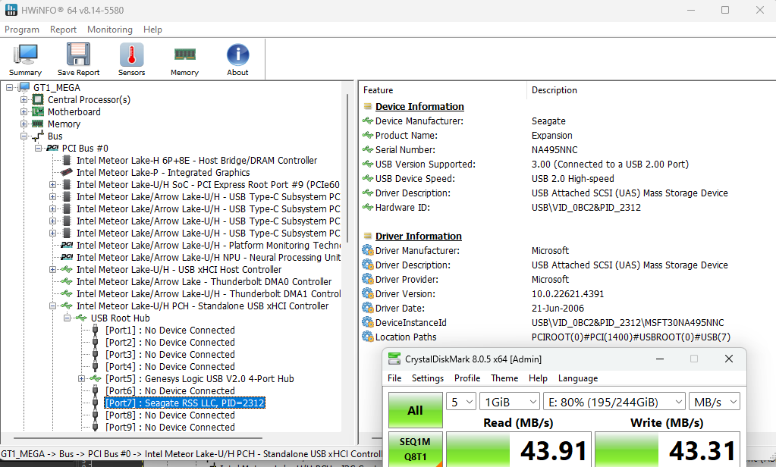Click the Bus node icon

coord(38,136)
